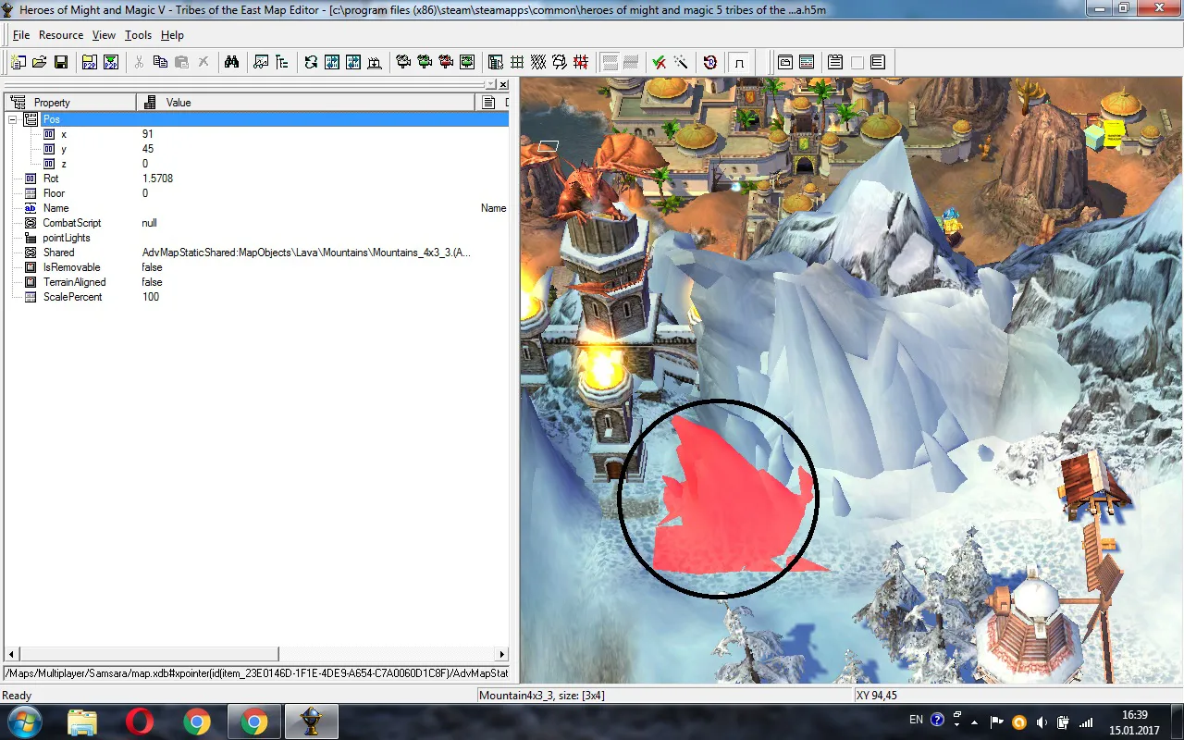Open the Help menu
Viewport: 1184px width, 740px height.
coord(172,35)
